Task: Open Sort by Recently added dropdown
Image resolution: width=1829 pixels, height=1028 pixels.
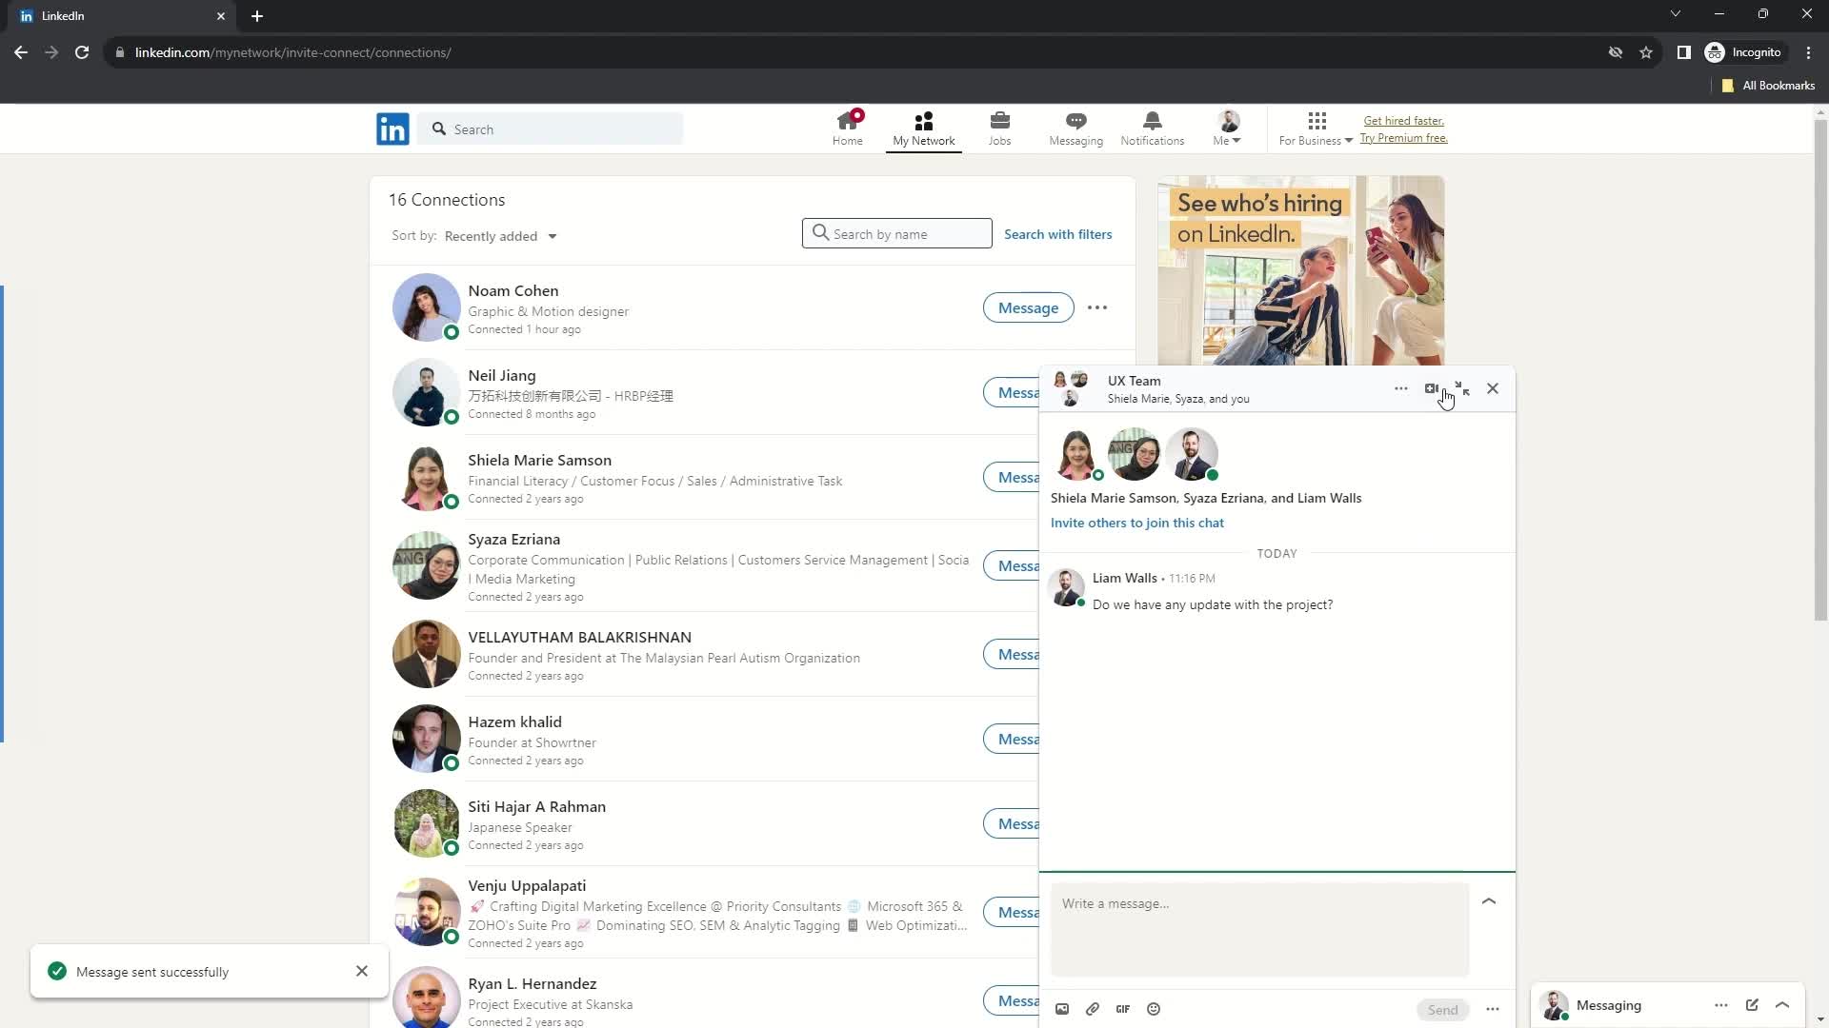Action: pyautogui.click(x=500, y=236)
